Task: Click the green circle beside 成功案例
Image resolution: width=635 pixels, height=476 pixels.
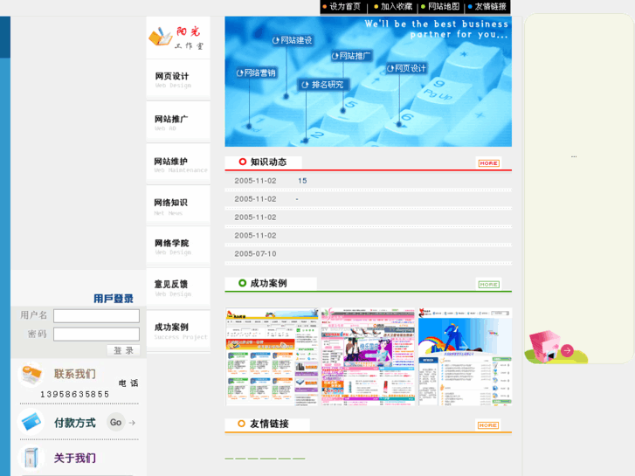Action: coord(242,283)
